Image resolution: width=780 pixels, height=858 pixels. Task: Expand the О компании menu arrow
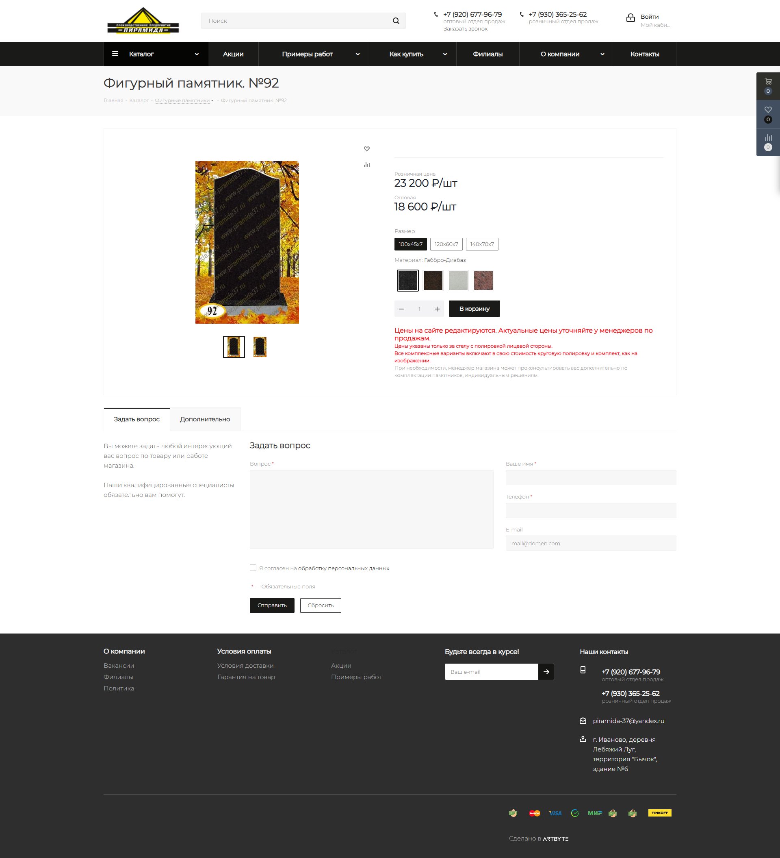(602, 54)
